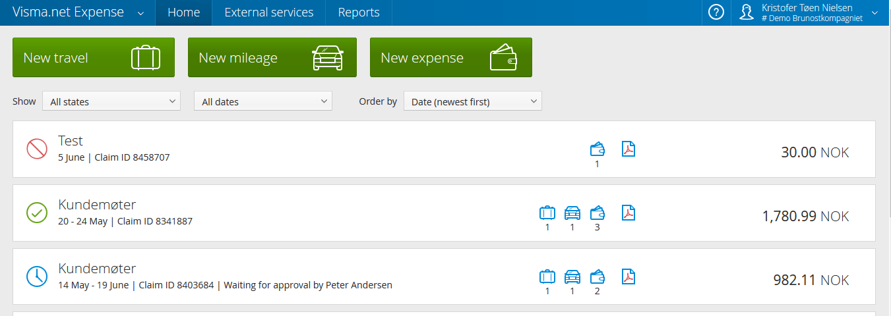Click the car mileage icon in claim 8403684
The height and width of the screenshot is (316, 891).
tap(572, 276)
